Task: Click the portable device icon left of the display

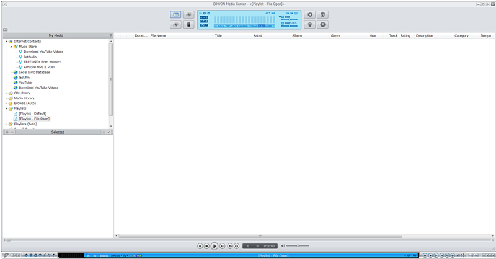Action: click(x=188, y=24)
